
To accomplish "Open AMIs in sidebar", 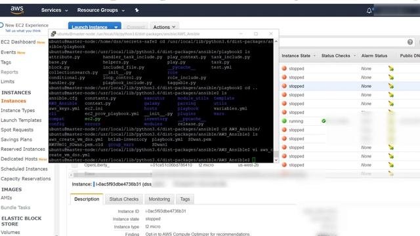I will (7, 198).
